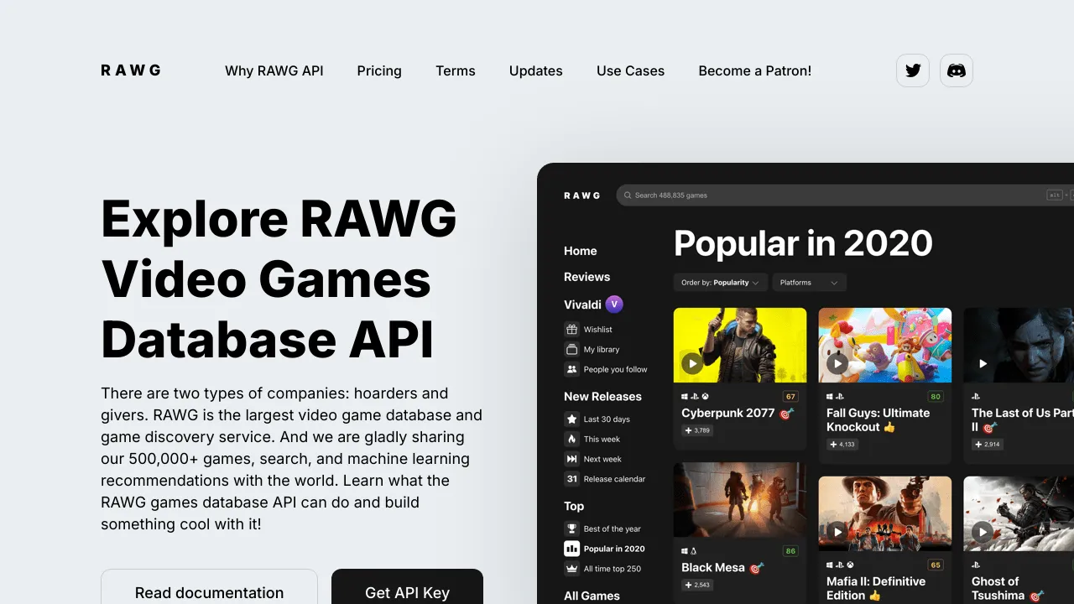Open All Games in the sidebar
1074x604 pixels.
coord(592,596)
